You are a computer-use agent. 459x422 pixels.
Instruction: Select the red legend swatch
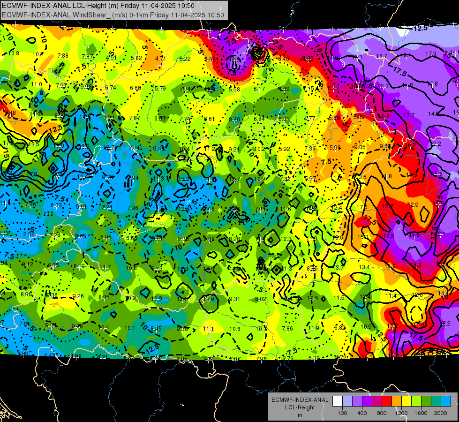coord(387,401)
